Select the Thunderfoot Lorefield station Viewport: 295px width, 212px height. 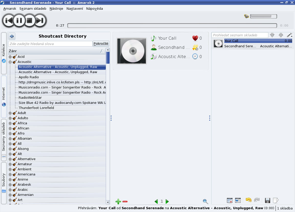(x=36, y=108)
